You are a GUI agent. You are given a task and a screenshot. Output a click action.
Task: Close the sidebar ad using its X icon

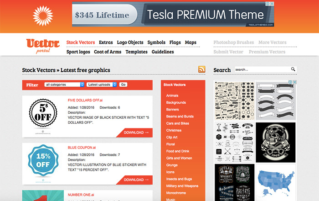click(294, 82)
